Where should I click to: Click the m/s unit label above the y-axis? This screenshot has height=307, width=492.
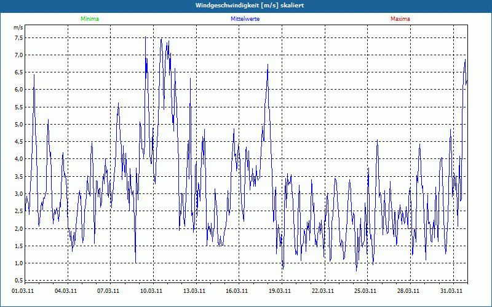tap(18, 28)
